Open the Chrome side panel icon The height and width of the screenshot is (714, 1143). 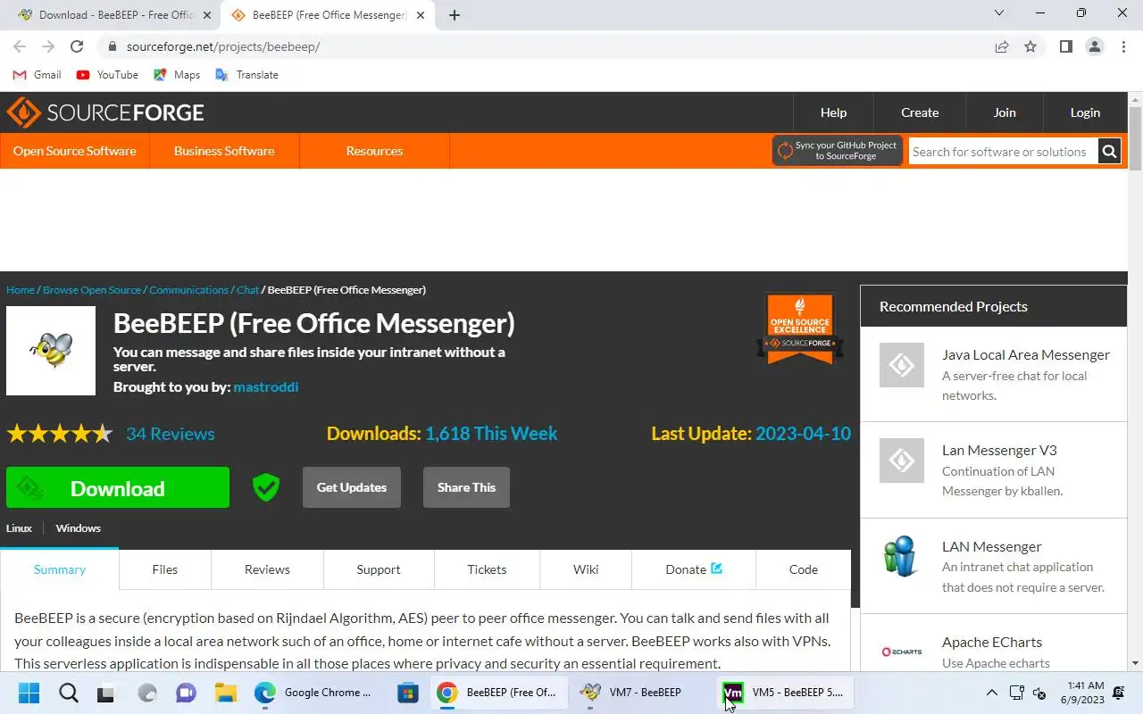(1066, 46)
